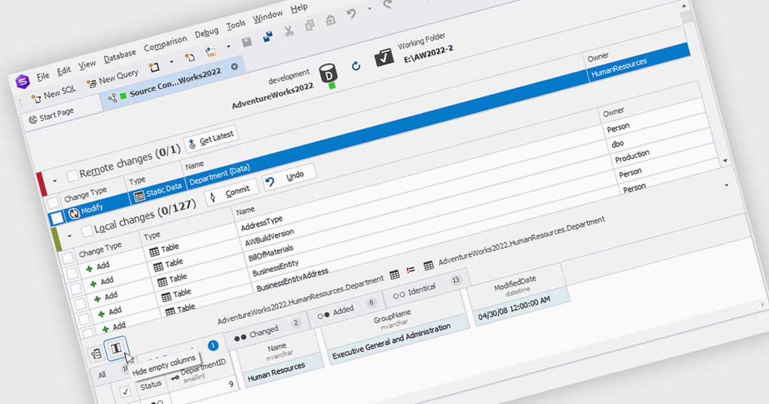
Task: Tick the Remote changes checkbox
Action: [x=72, y=174]
